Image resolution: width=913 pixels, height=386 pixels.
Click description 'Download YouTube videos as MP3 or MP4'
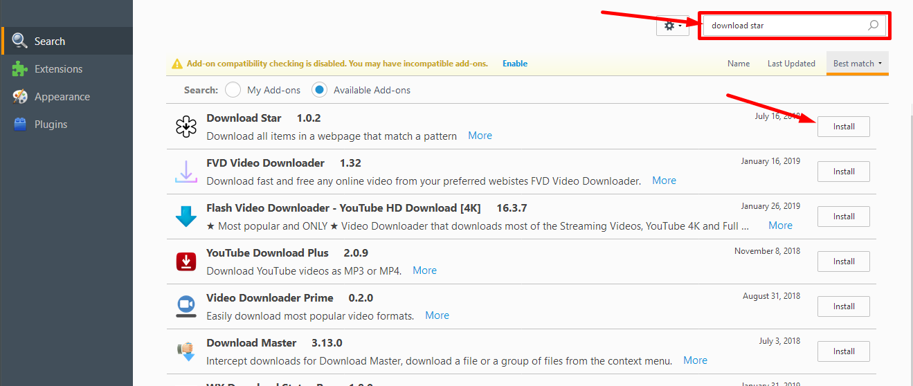[x=304, y=271]
